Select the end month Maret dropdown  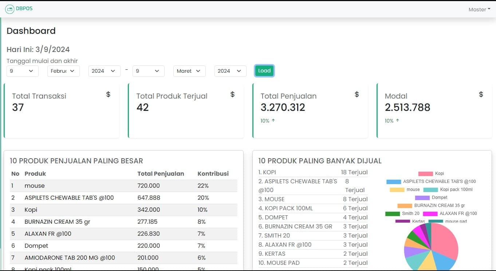tap(189, 71)
